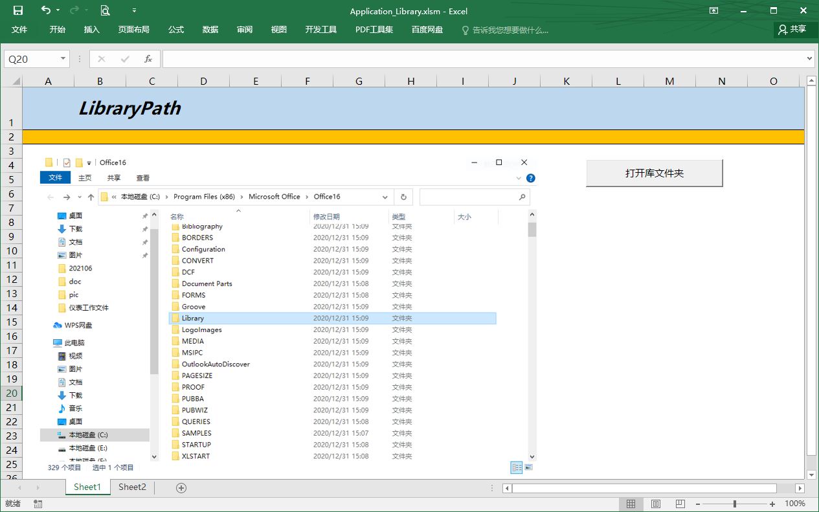Viewport: 819px width, 512px height.
Task: Click the zoom in plus icon
Action: tap(772, 504)
